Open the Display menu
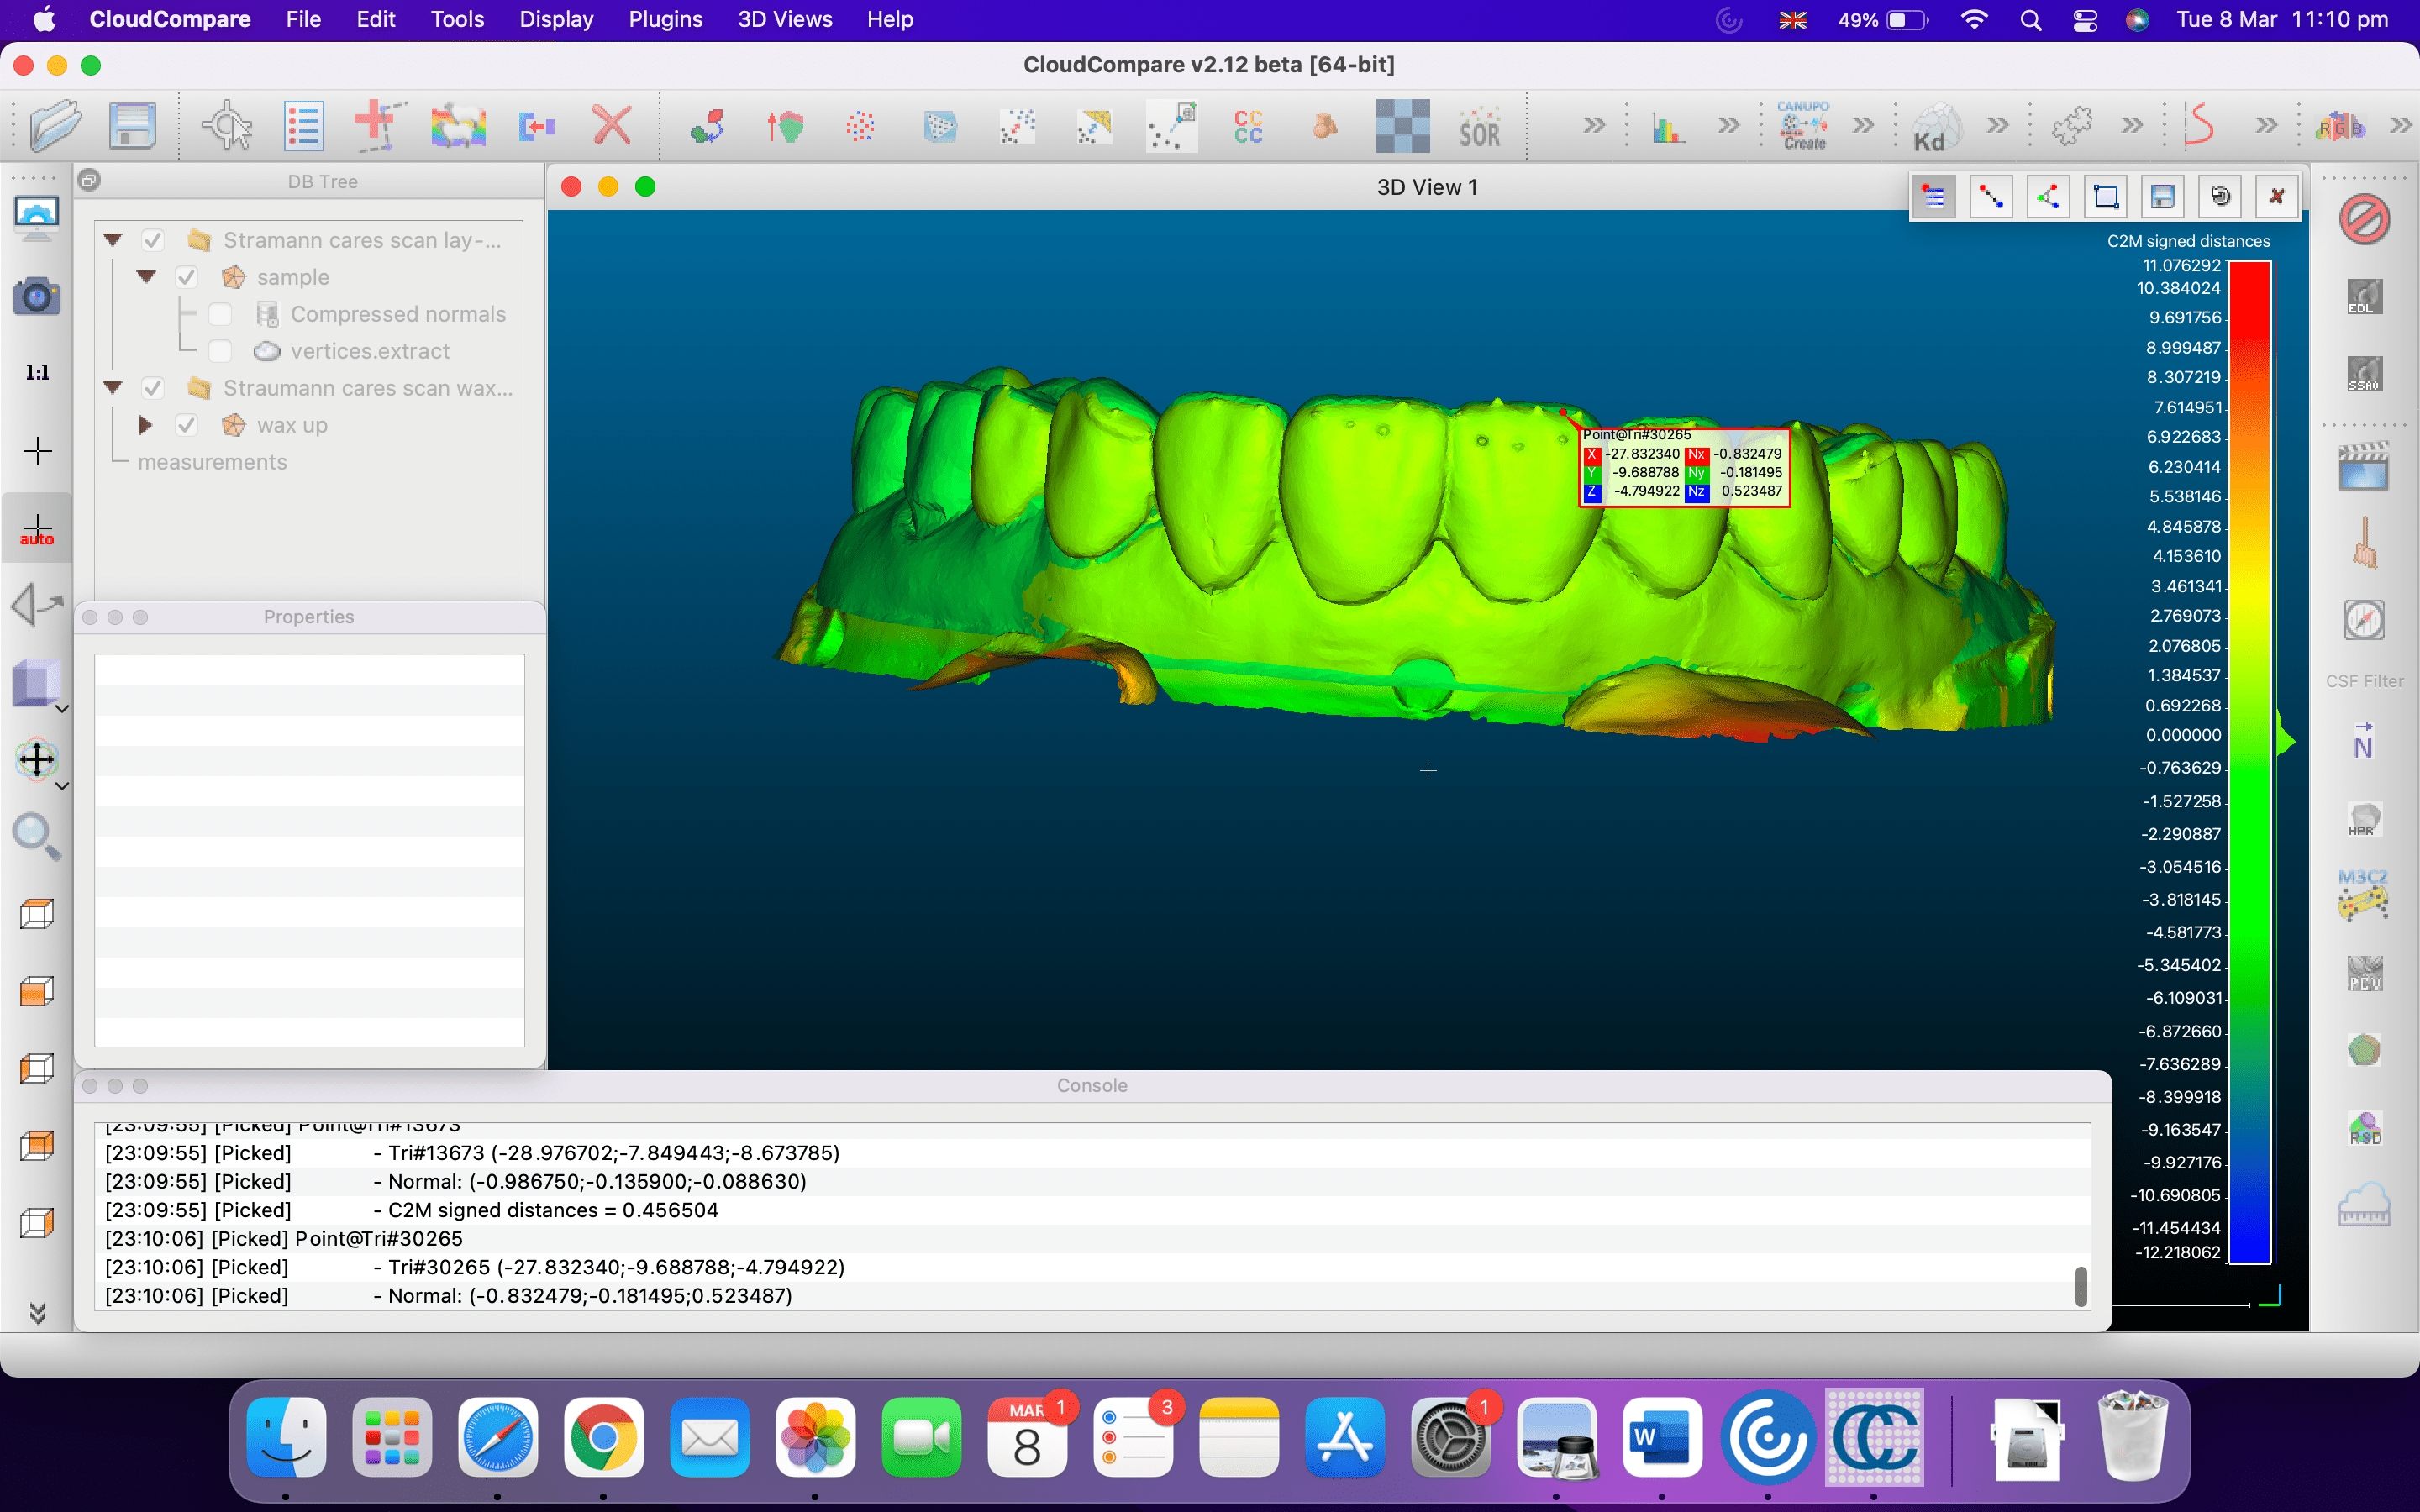The image size is (2420, 1512). (x=554, y=21)
